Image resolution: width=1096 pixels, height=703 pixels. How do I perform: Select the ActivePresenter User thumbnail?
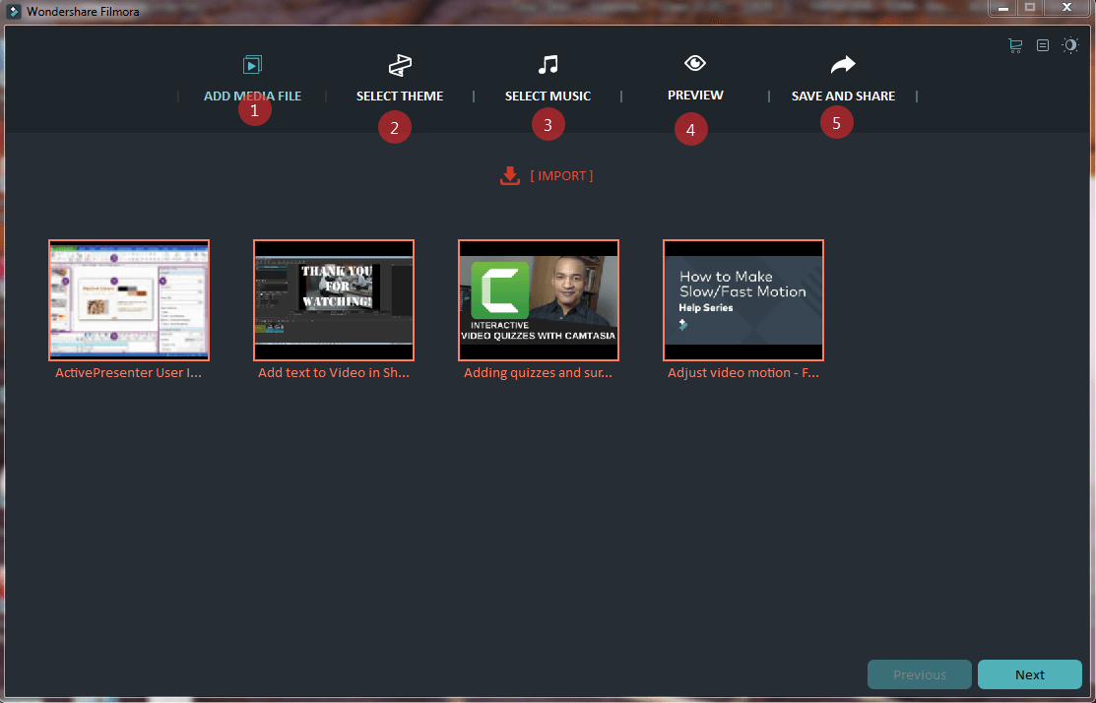(x=128, y=300)
